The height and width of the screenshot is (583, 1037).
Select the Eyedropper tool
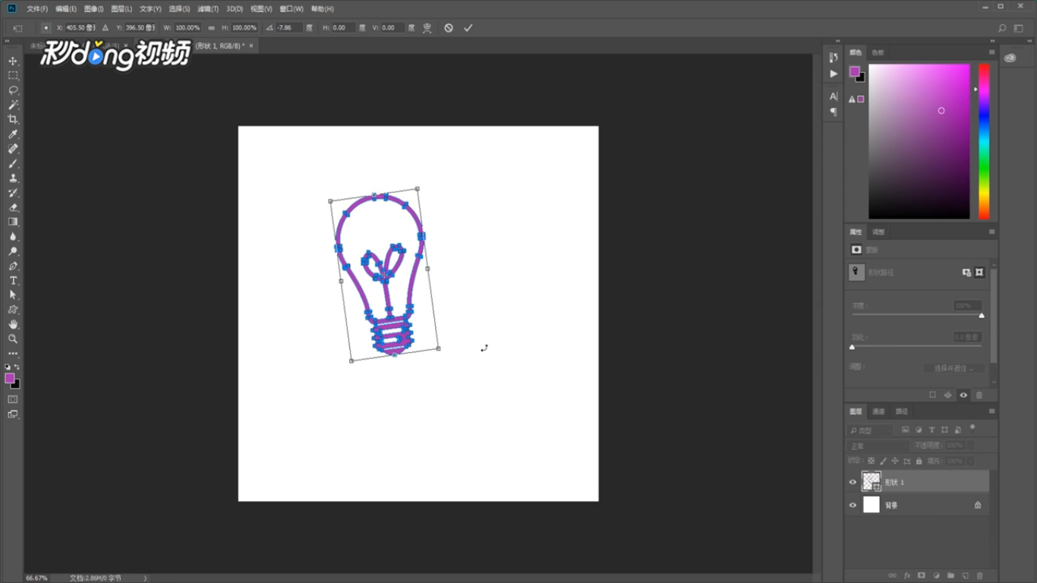pyautogui.click(x=13, y=134)
